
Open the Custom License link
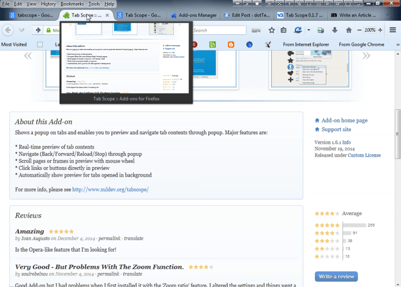364,155
